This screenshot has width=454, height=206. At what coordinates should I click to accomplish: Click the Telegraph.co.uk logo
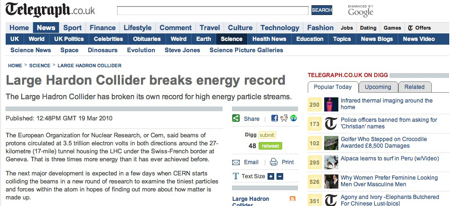(50, 10)
